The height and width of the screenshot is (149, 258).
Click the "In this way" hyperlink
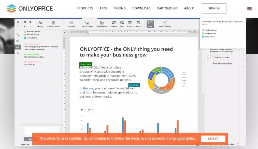click(87, 88)
